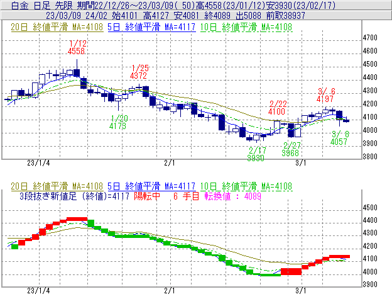Click the 転換値 : 4089 text
This screenshot has width=392, height=299.
point(232,196)
